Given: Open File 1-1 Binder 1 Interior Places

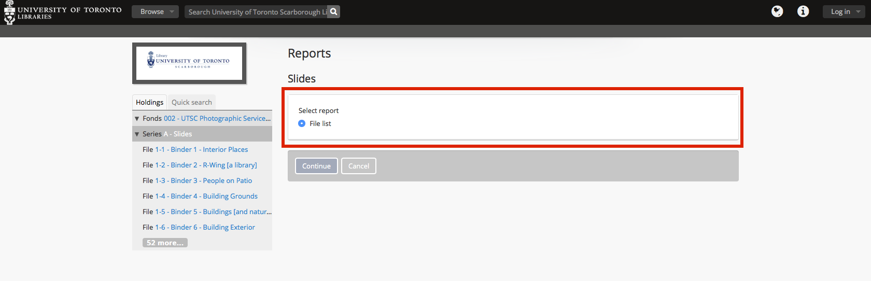Looking at the screenshot, I should point(202,149).
